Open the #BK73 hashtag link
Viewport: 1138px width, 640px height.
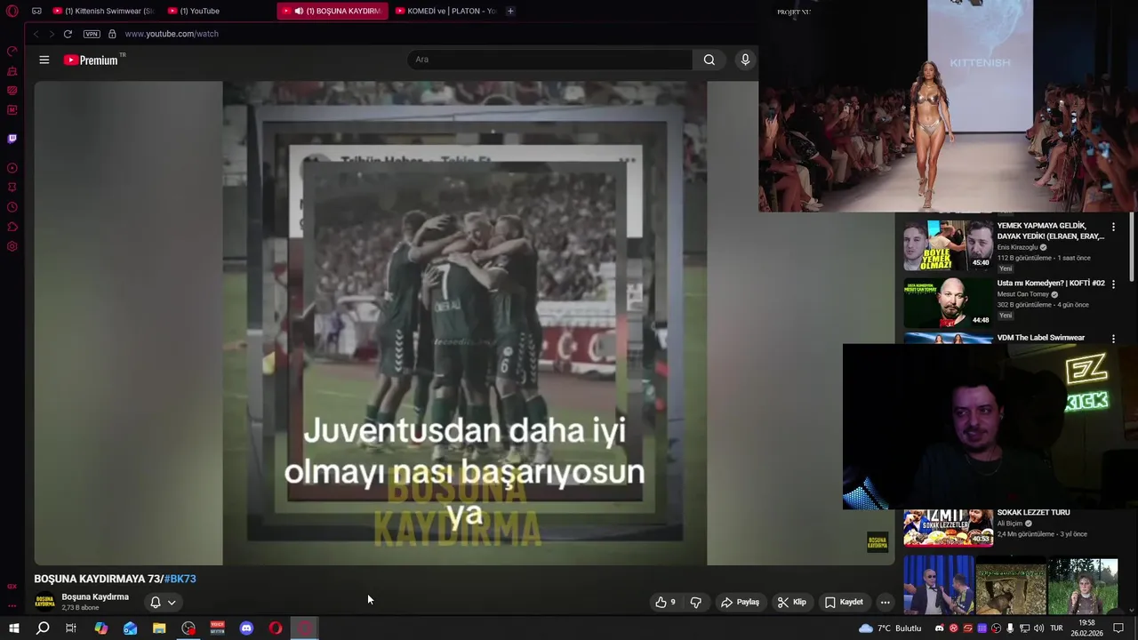(180, 579)
